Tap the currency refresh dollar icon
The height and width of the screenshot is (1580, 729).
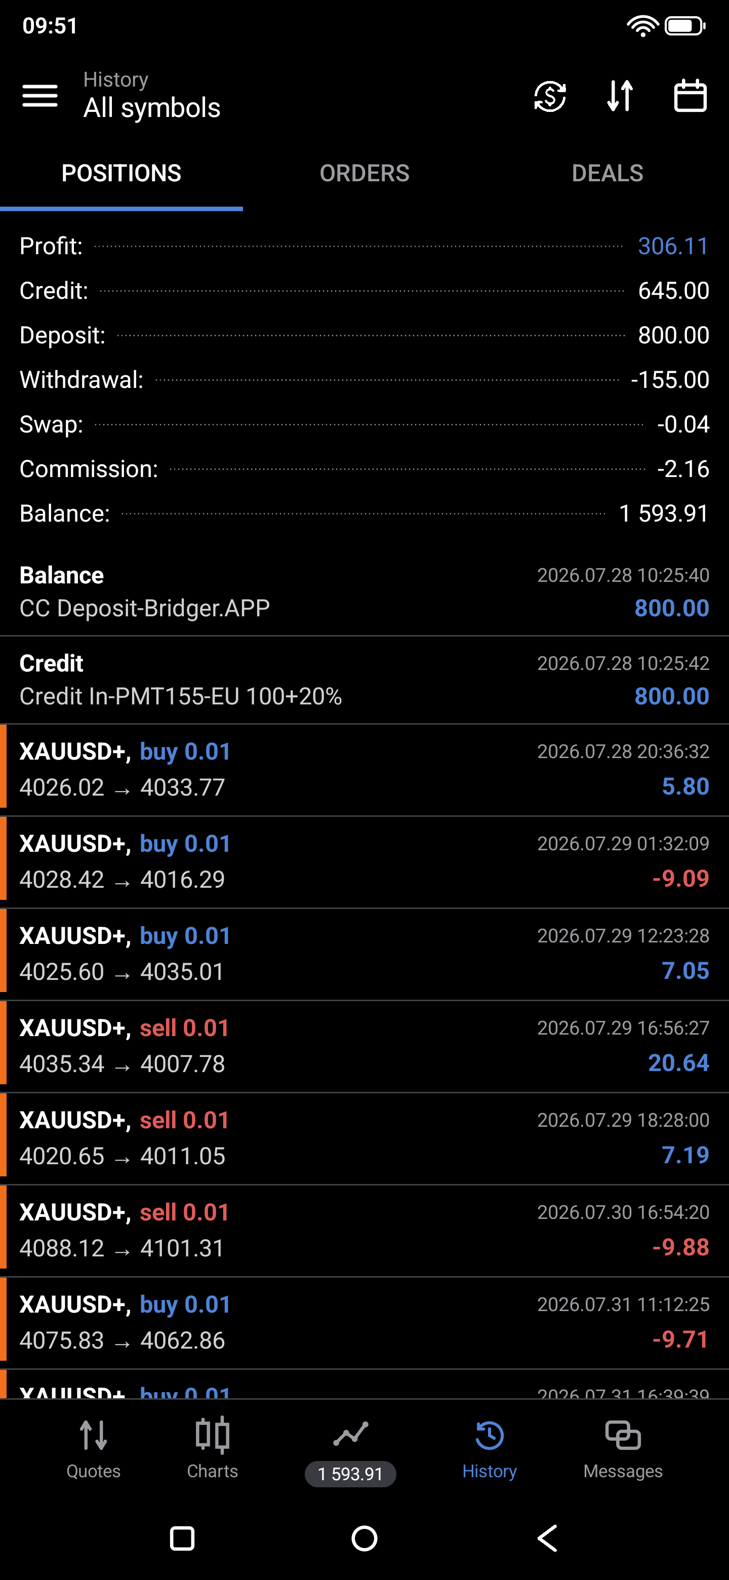pos(550,96)
